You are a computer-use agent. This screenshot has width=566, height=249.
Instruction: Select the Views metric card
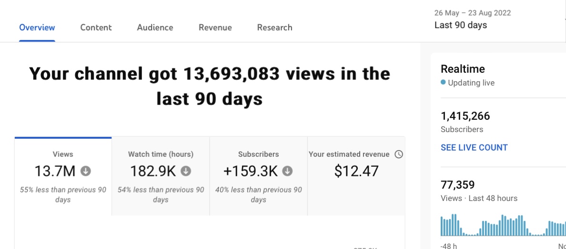coord(63,176)
